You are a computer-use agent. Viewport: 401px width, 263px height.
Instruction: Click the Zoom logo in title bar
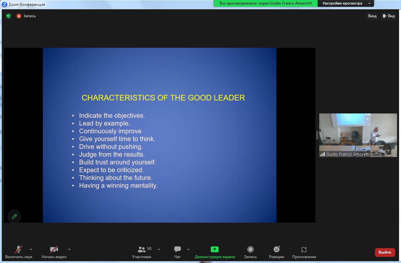(x=5, y=5)
